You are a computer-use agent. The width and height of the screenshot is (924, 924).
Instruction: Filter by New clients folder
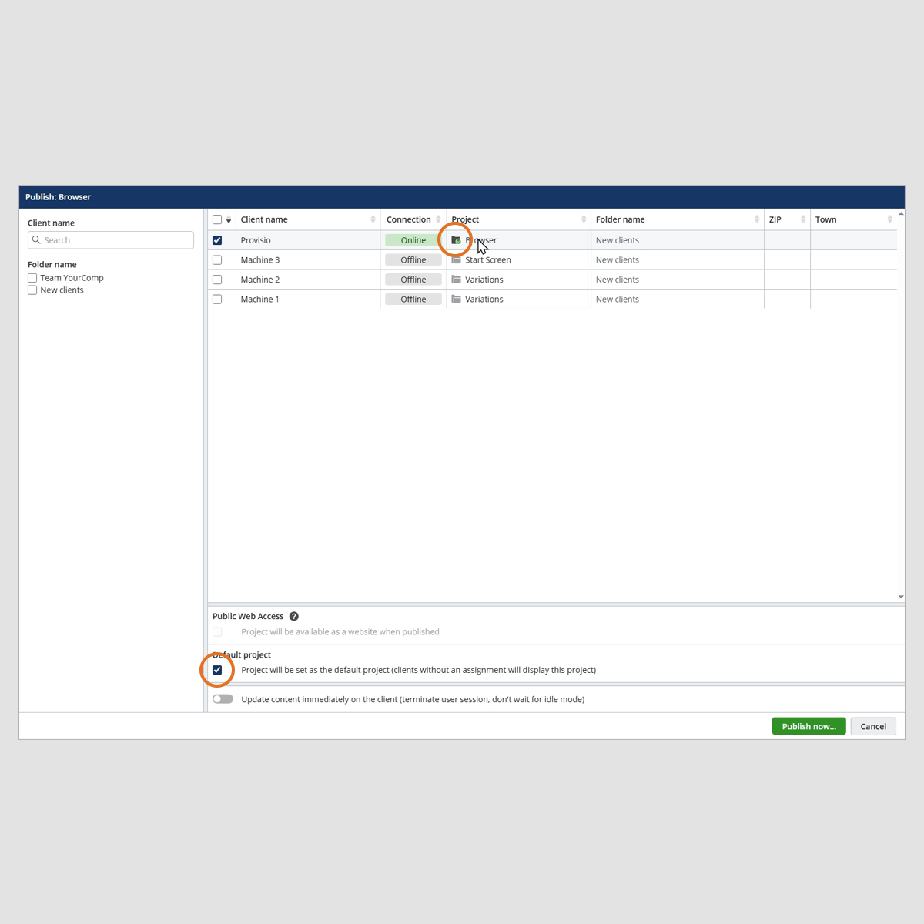[32, 290]
